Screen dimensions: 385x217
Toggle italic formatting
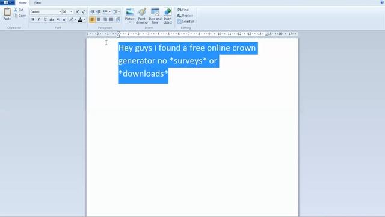[x=38, y=19]
